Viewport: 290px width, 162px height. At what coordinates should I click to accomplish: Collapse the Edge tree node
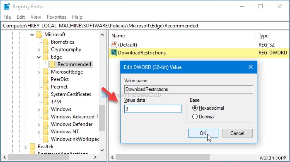tap(39, 57)
